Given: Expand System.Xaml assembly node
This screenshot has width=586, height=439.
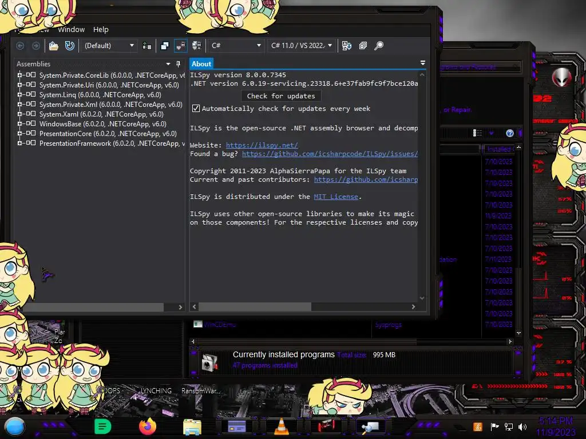Looking at the screenshot, I should (x=19, y=114).
